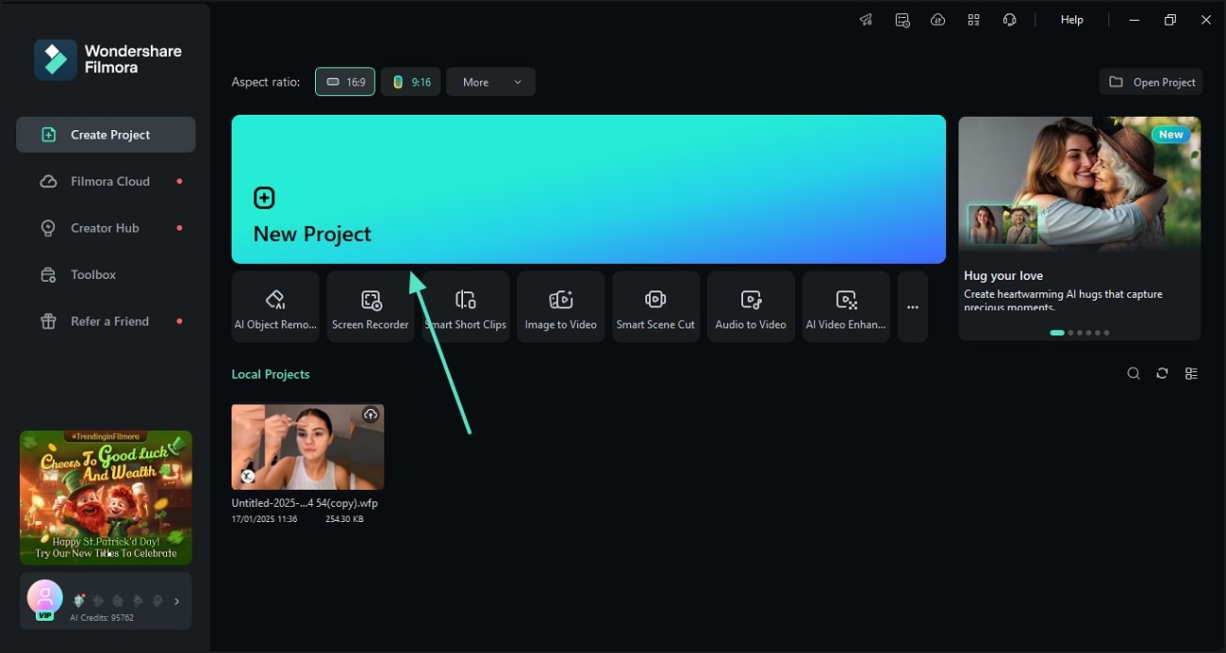Image resolution: width=1226 pixels, height=653 pixels.
Task: Search local projects with magnifier icon
Action: [1134, 374]
